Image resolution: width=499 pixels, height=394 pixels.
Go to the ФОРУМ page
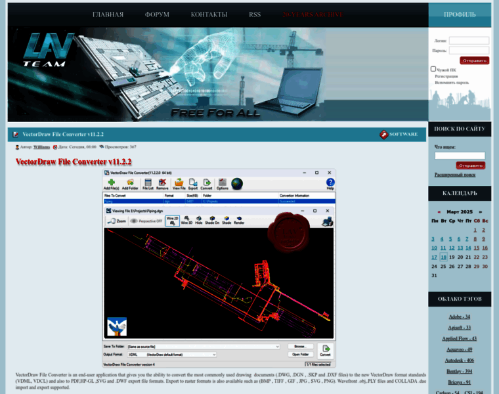coord(157,14)
